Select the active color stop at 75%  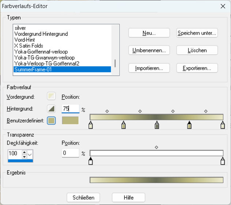pos(189,125)
